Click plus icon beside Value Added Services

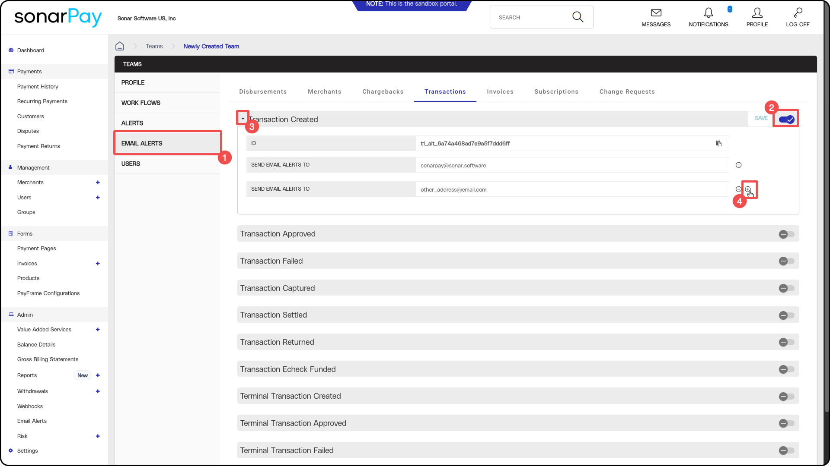pos(98,330)
